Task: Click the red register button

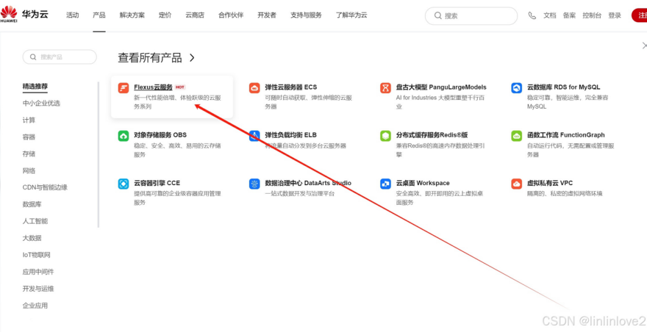Action: 639,15
